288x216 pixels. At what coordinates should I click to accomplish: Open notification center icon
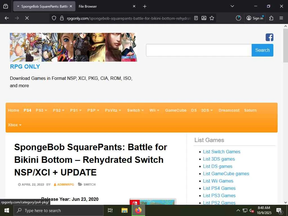(279, 210)
